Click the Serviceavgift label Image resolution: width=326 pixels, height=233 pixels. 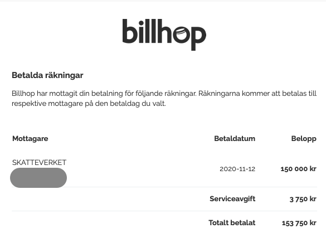[x=232, y=199]
